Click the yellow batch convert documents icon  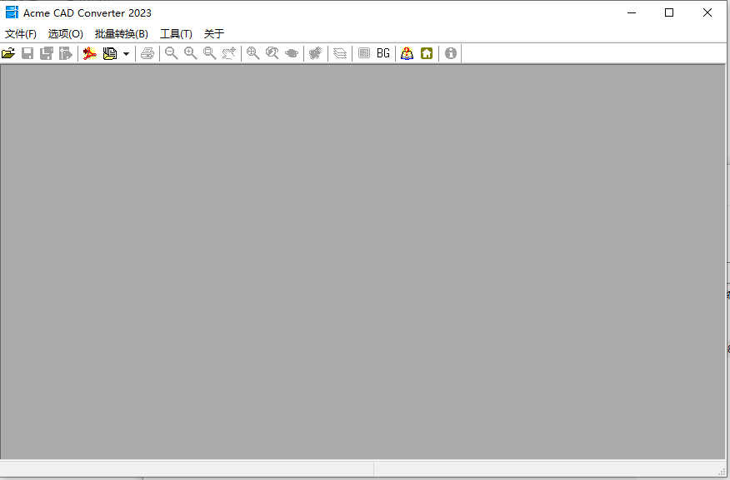pos(110,53)
